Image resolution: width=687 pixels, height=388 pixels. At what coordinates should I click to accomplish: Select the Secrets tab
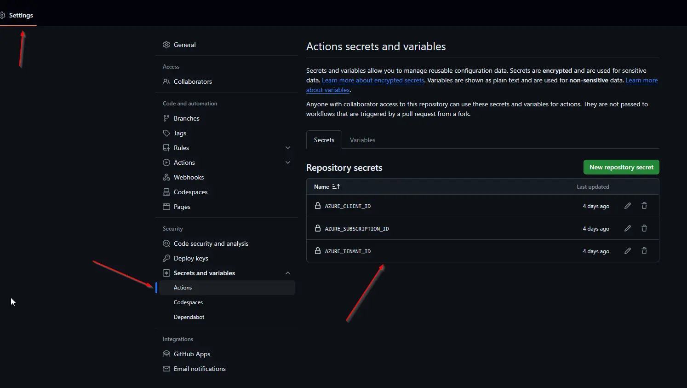pos(324,140)
